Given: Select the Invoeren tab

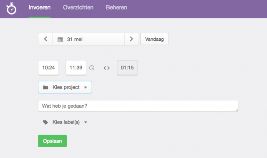Looking at the screenshot, I should click(x=40, y=7).
